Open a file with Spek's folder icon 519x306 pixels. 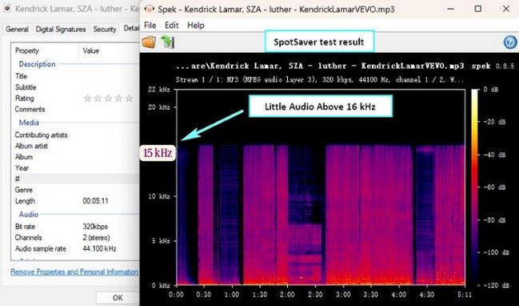[x=149, y=42]
